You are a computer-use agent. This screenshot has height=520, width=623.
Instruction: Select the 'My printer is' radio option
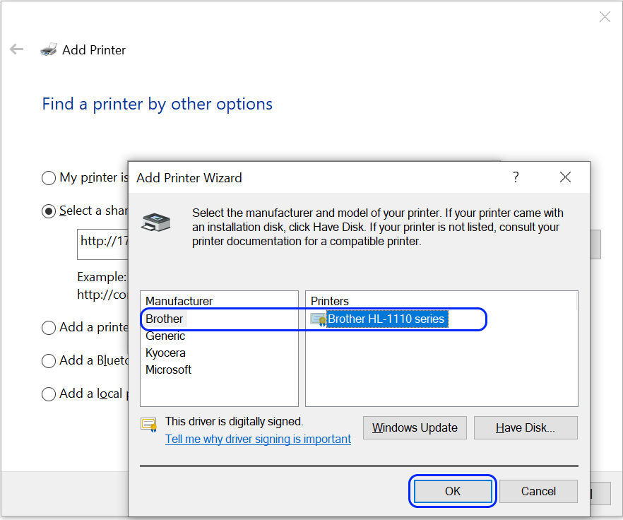[49, 178]
